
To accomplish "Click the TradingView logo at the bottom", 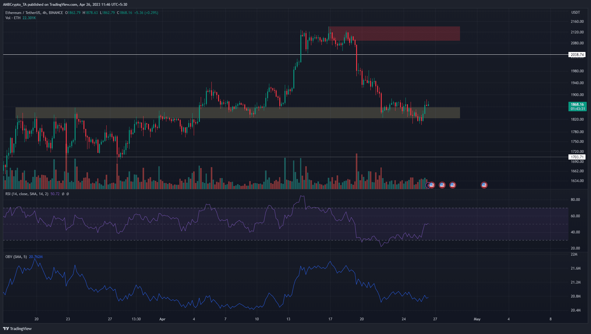I will coord(17,329).
